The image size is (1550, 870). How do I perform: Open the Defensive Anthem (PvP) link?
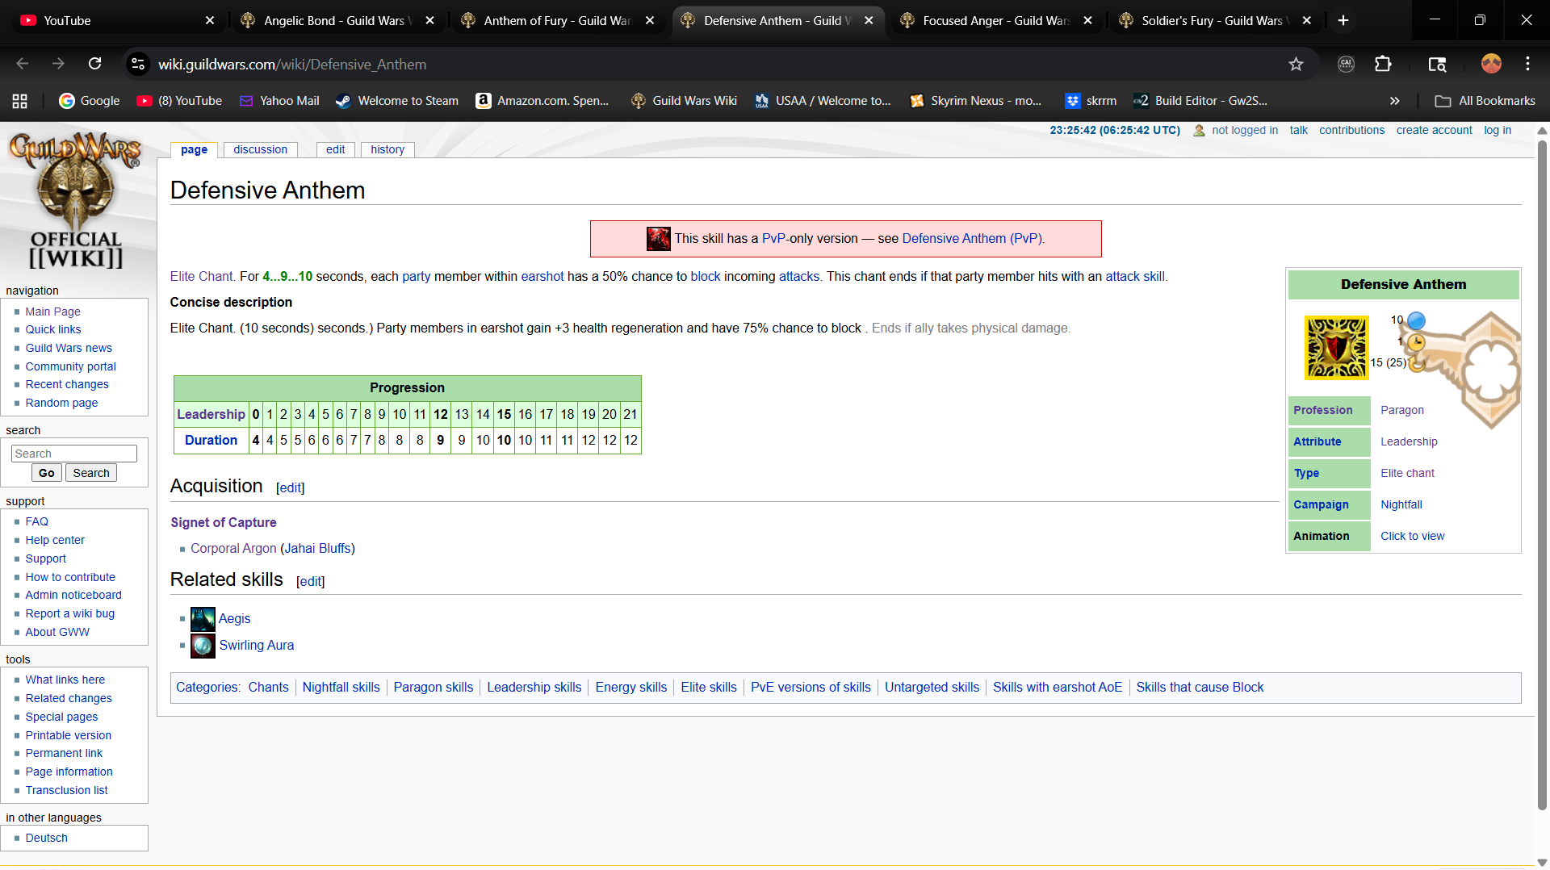[x=972, y=239]
